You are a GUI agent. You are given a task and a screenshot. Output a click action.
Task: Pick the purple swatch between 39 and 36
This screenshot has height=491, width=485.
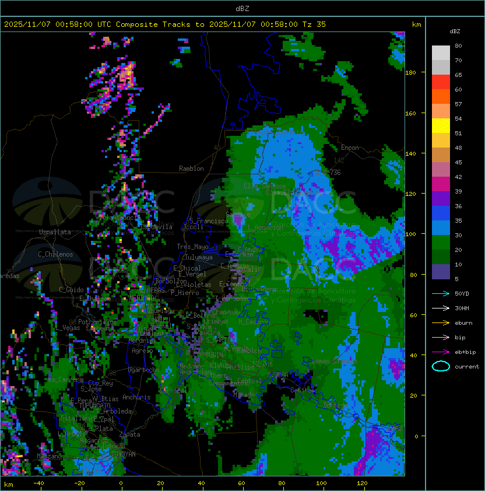[441, 198]
